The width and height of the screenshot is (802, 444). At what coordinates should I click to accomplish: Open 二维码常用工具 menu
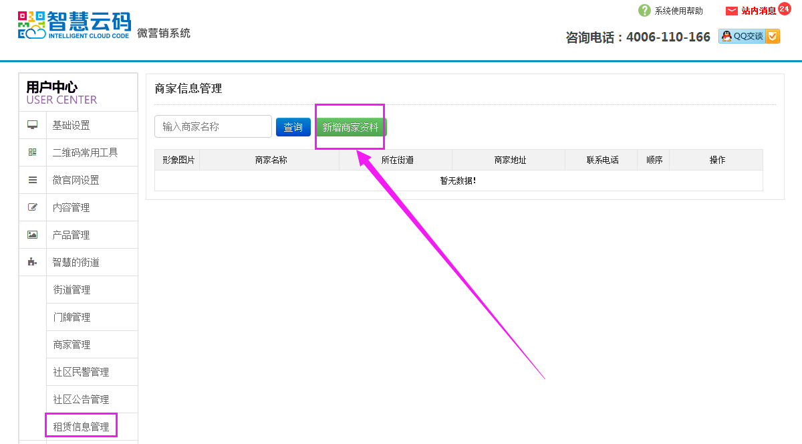click(86, 152)
